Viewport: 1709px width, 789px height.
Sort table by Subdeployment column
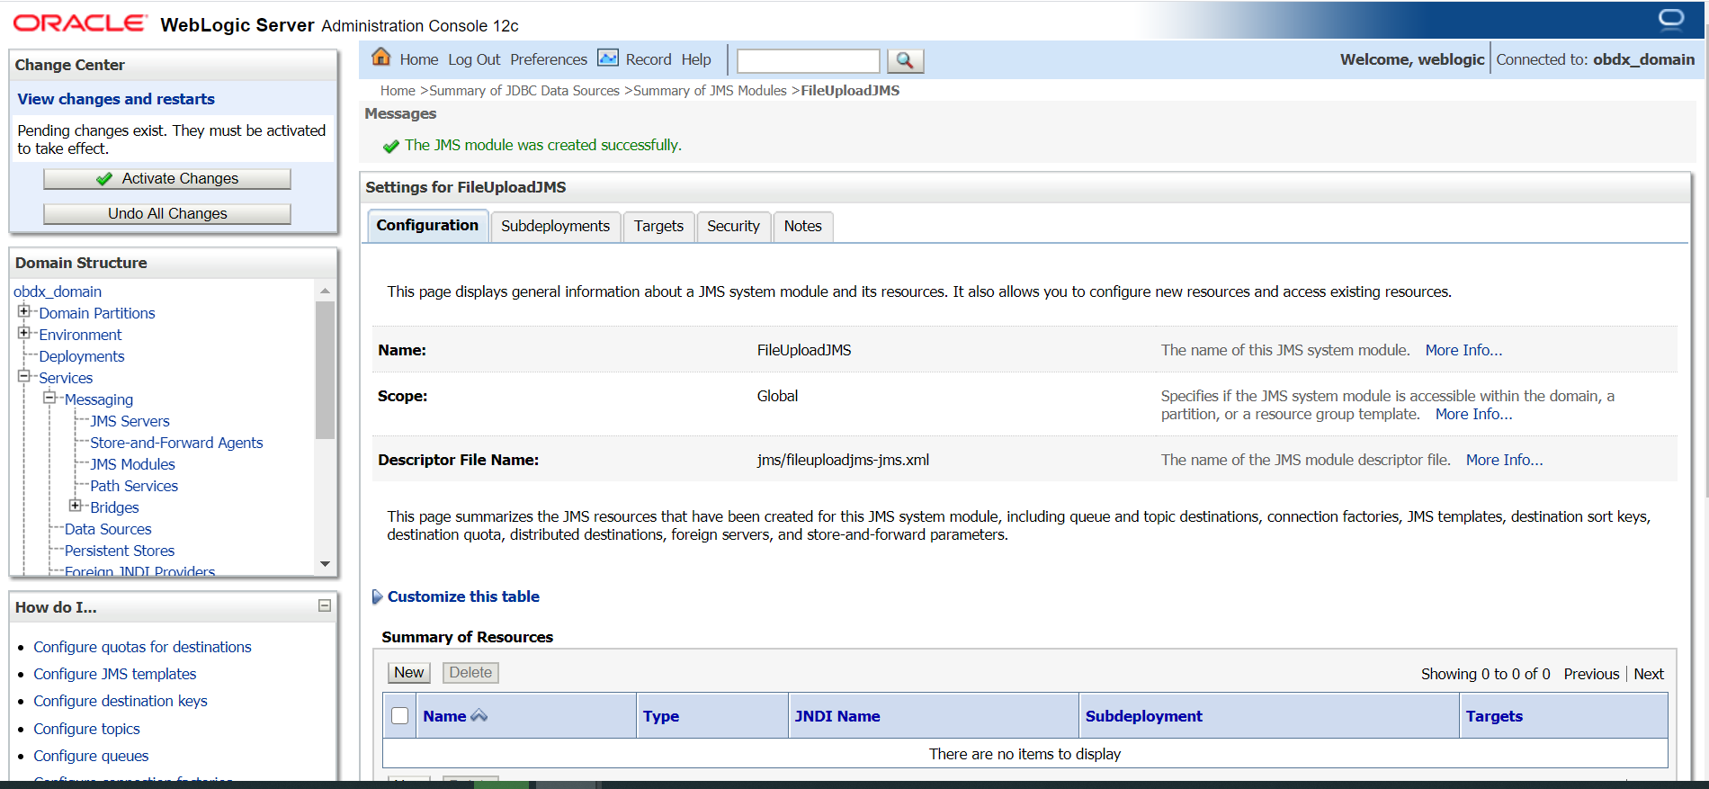(1143, 716)
